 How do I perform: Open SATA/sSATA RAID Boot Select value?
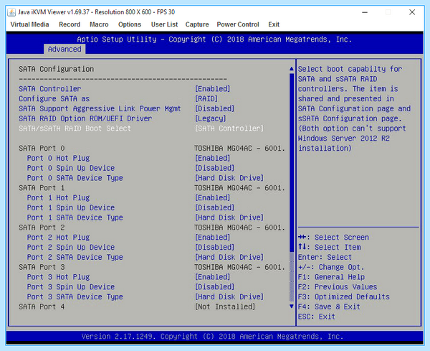pyautogui.click(x=229, y=128)
